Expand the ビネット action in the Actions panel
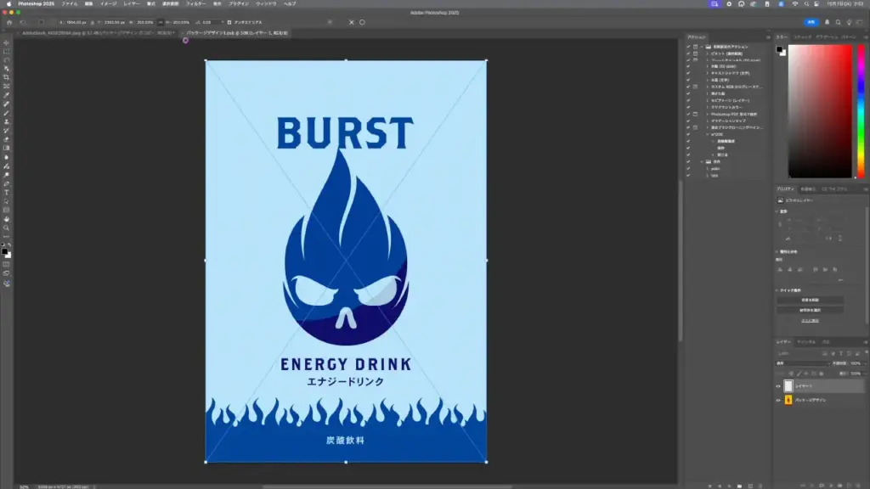Viewport: 870px width, 489px height. tap(707, 53)
